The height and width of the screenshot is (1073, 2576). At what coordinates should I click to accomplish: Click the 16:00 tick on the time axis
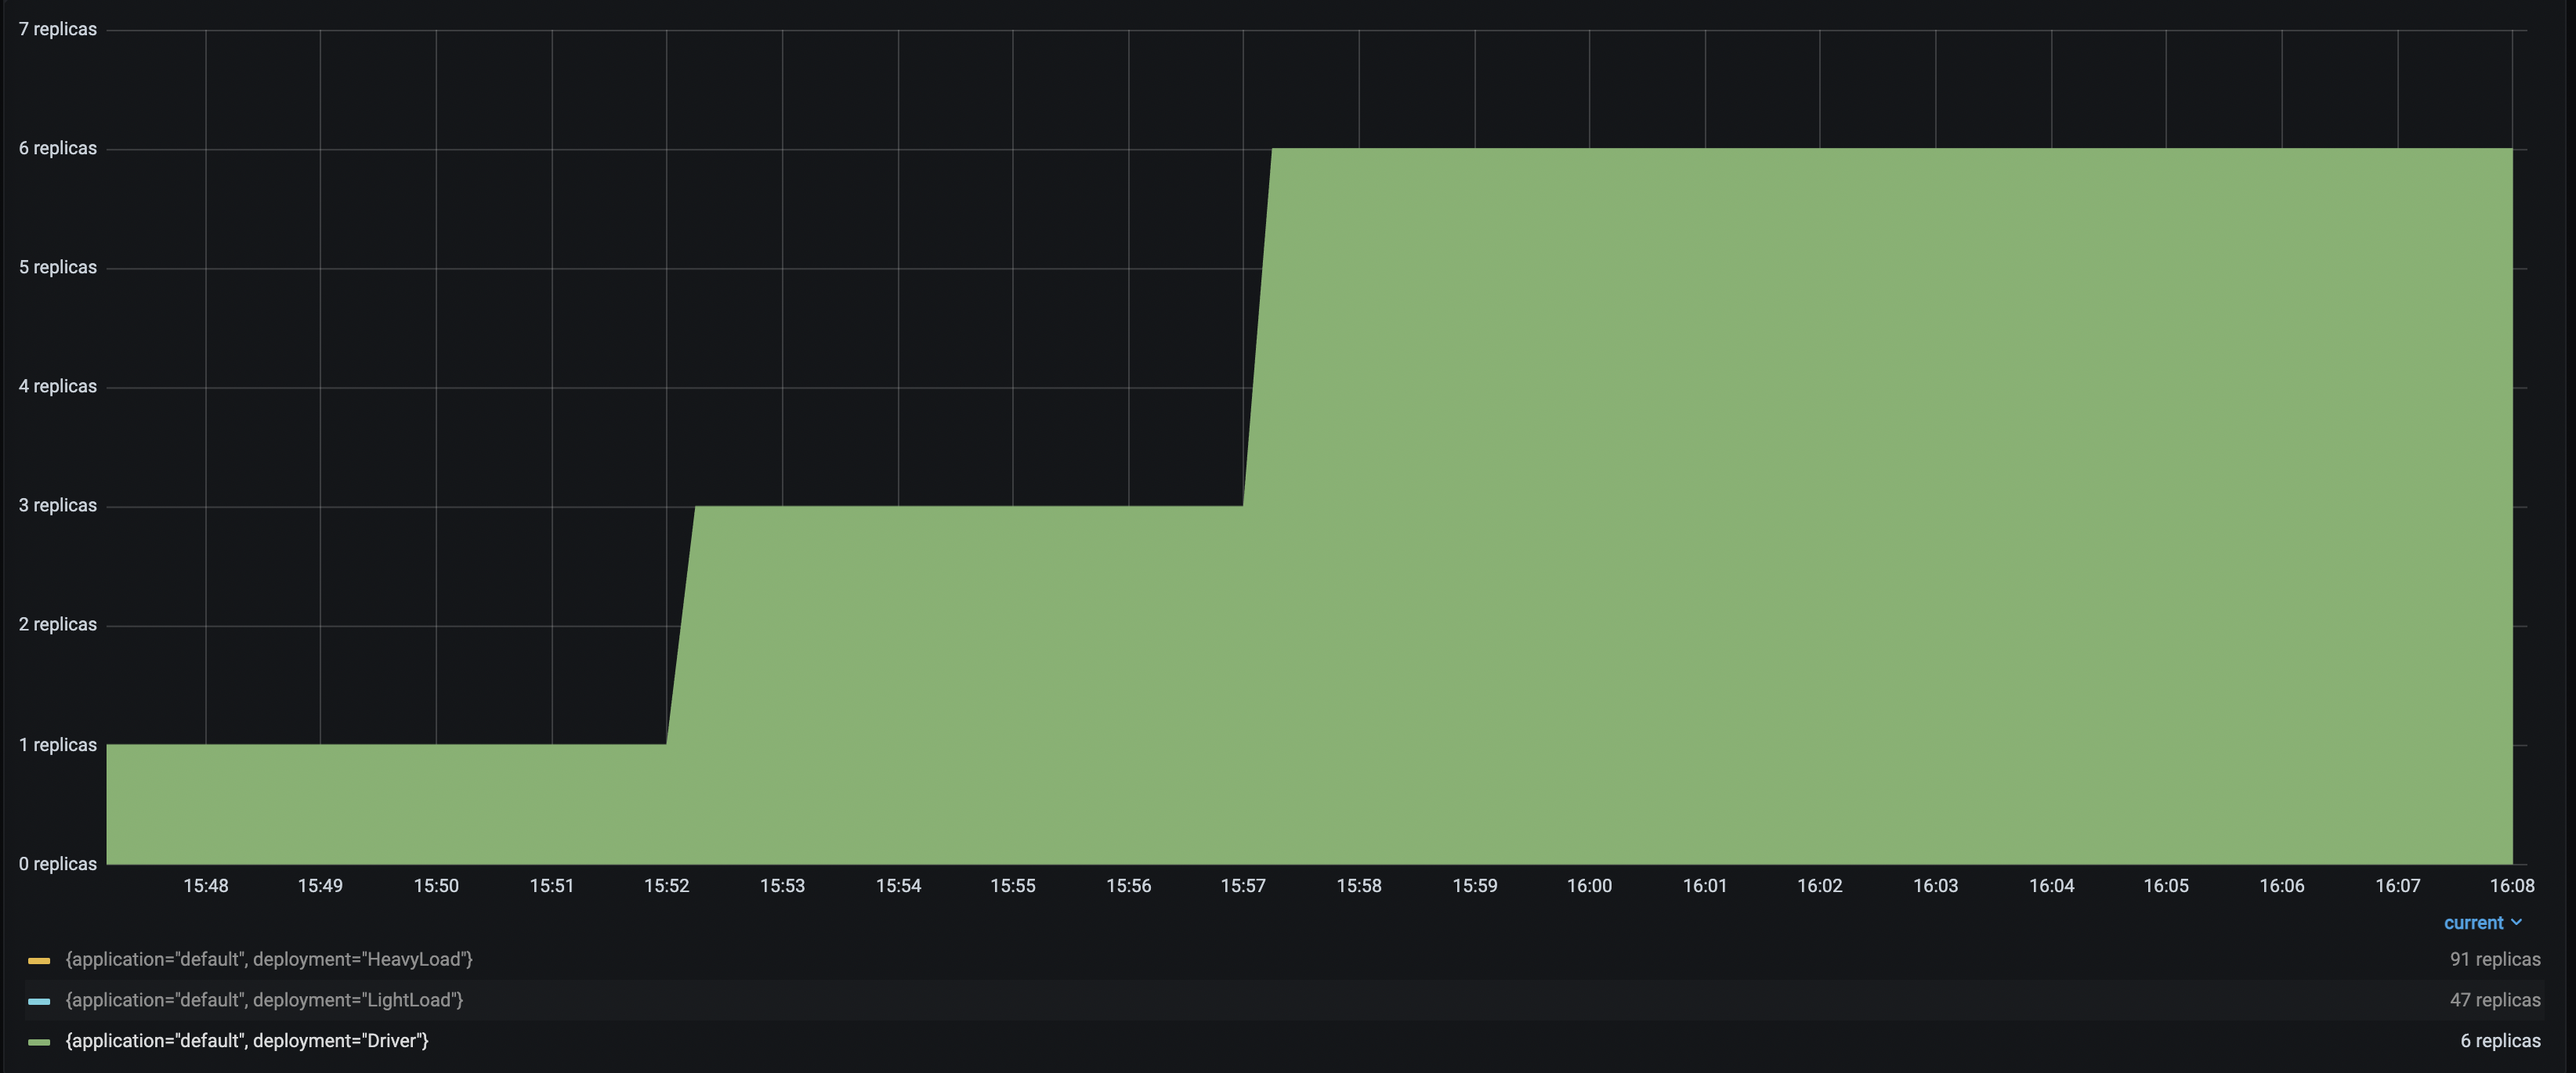[1589, 886]
